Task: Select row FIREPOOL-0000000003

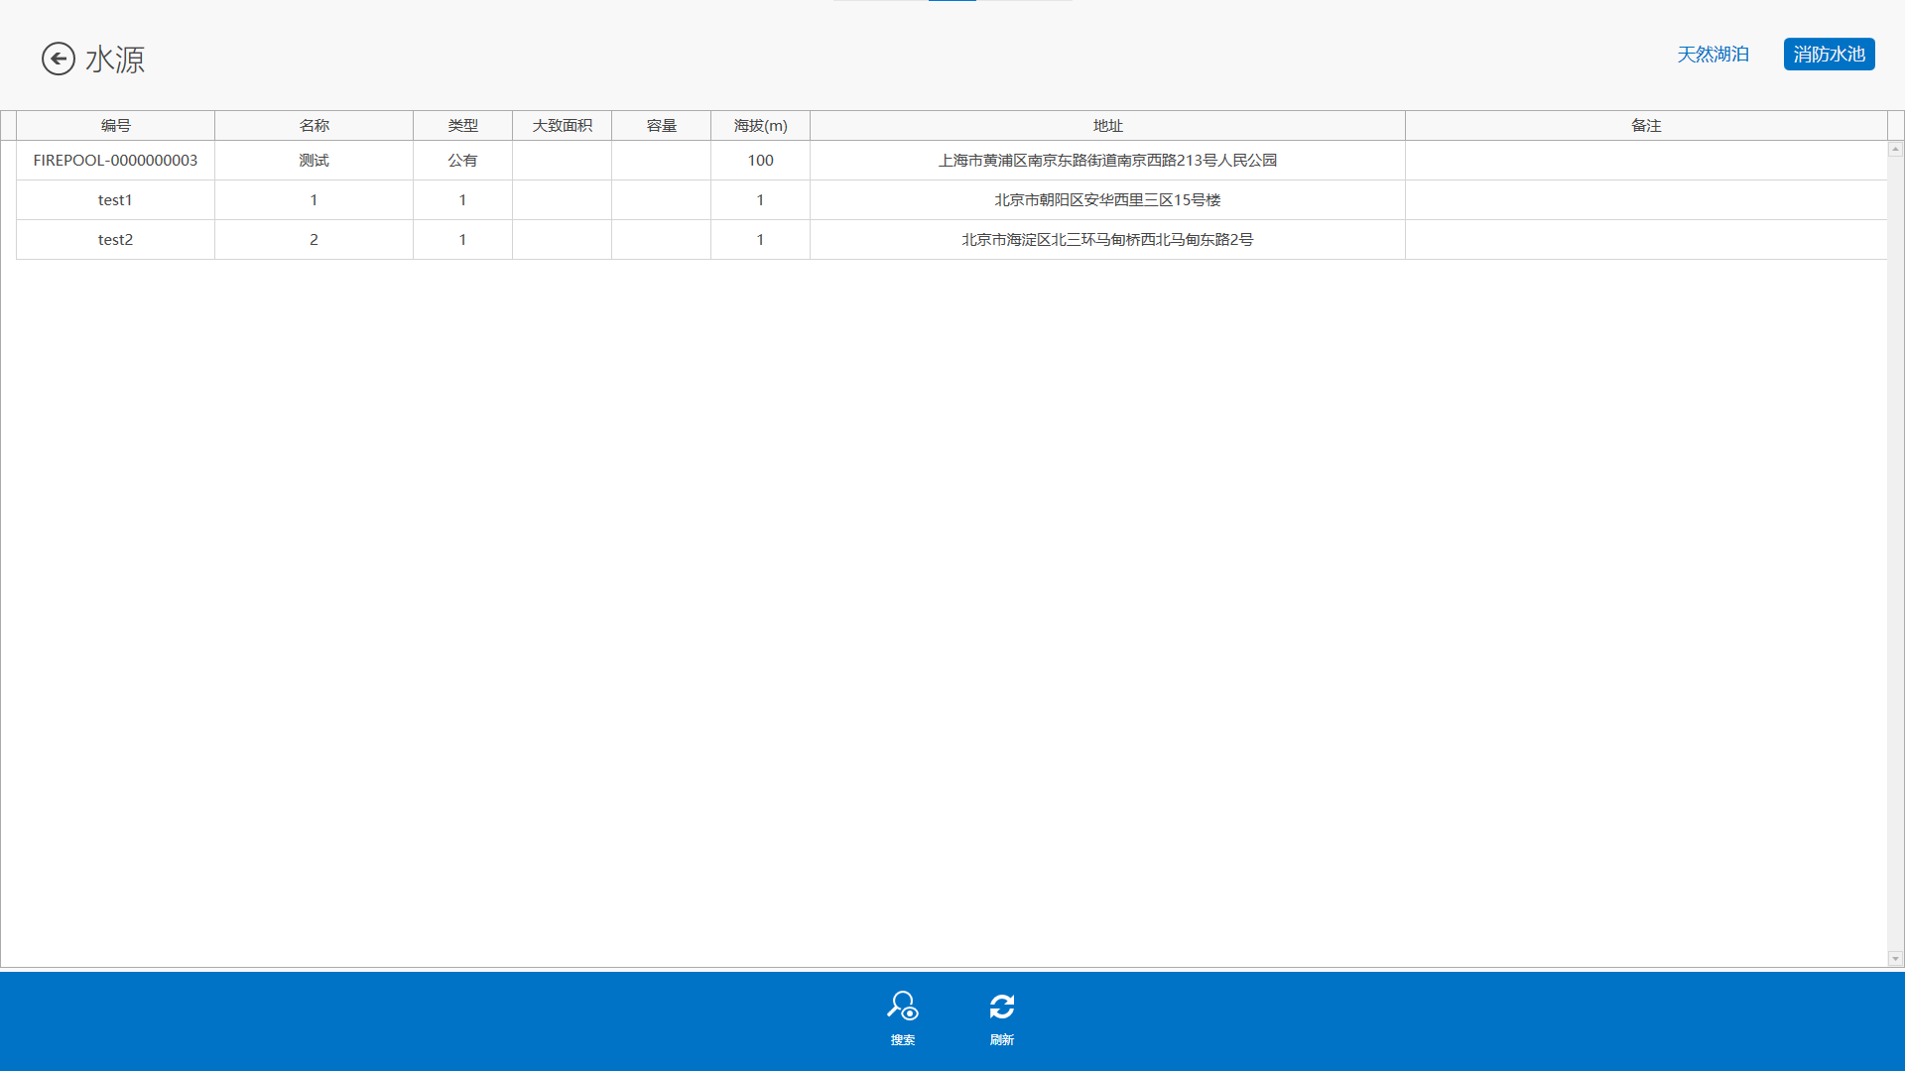Action: point(952,161)
